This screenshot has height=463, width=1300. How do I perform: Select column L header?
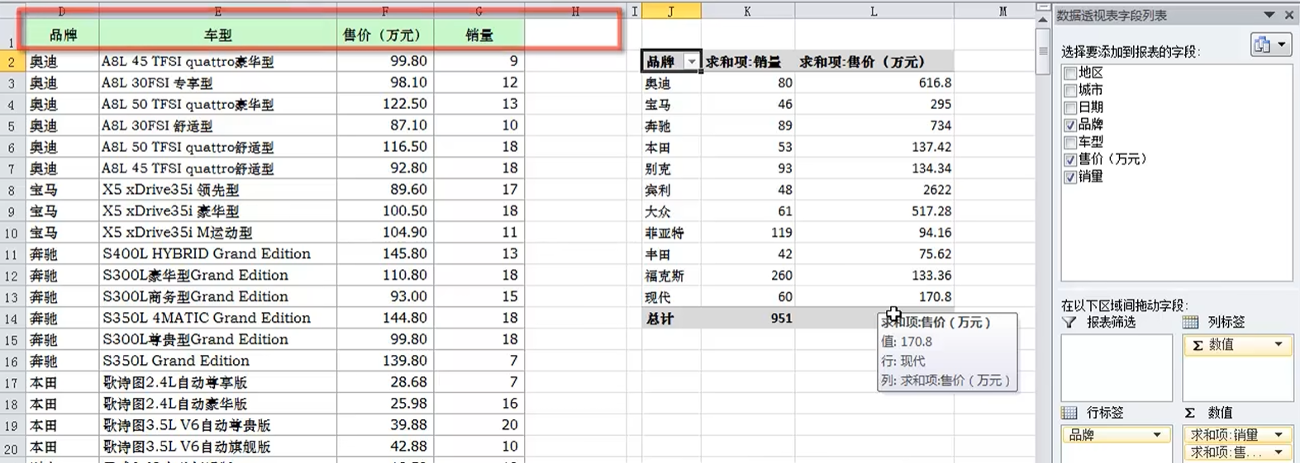[874, 11]
